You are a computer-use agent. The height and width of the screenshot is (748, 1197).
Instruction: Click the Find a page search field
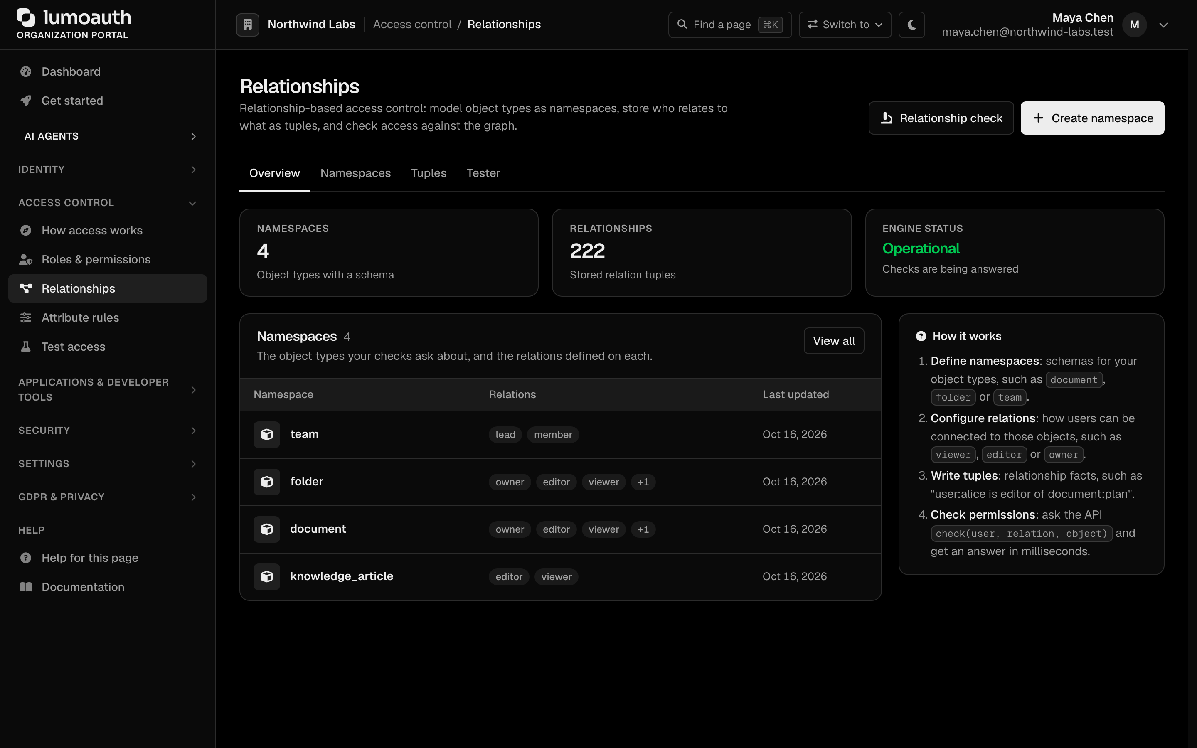[x=729, y=25]
